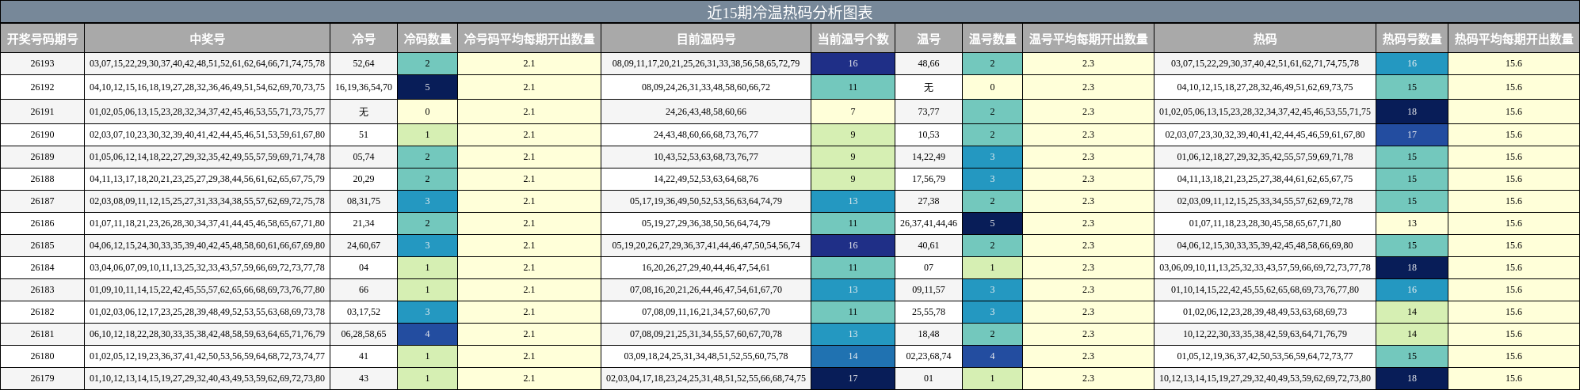Select cold numbers cell 05,74
The image size is (1580, 390).
pos(363,157)
